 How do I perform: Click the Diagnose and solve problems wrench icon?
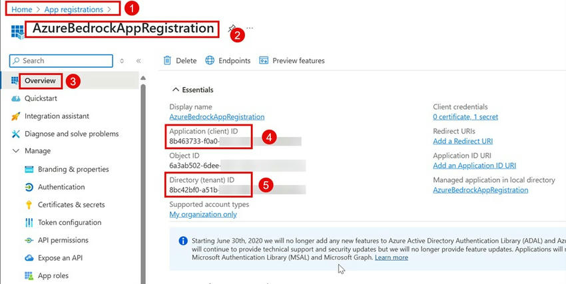pyautogui.click(x=15, y=134)
